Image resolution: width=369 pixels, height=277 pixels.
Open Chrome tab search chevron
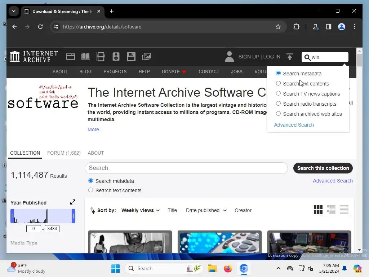tap(14, 11)
